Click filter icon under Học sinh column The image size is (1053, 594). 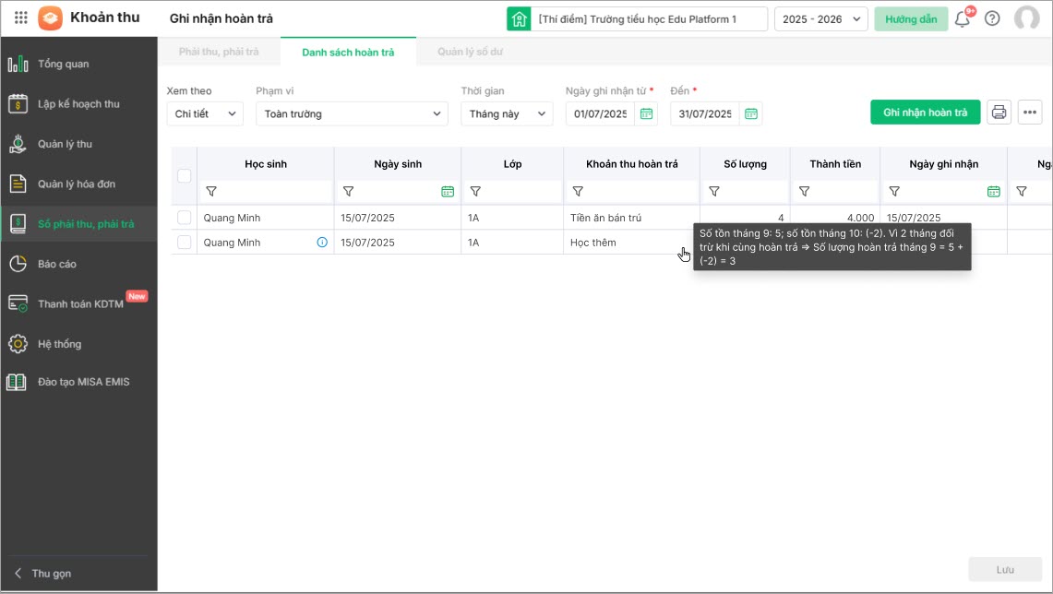pyautogui.click(x=211, y=192)
